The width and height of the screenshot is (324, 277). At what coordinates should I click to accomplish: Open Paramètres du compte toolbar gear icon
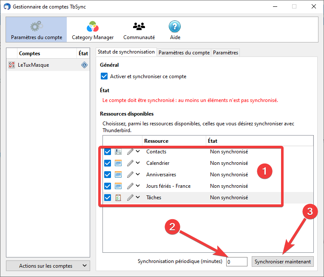37,26
